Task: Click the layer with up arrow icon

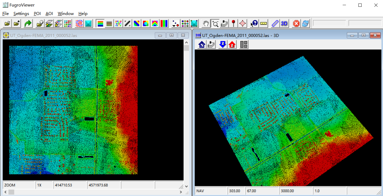Action: pos(49,24)
